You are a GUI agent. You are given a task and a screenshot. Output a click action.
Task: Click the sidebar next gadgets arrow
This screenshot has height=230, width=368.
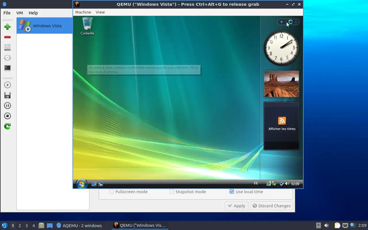click(296, 22)
